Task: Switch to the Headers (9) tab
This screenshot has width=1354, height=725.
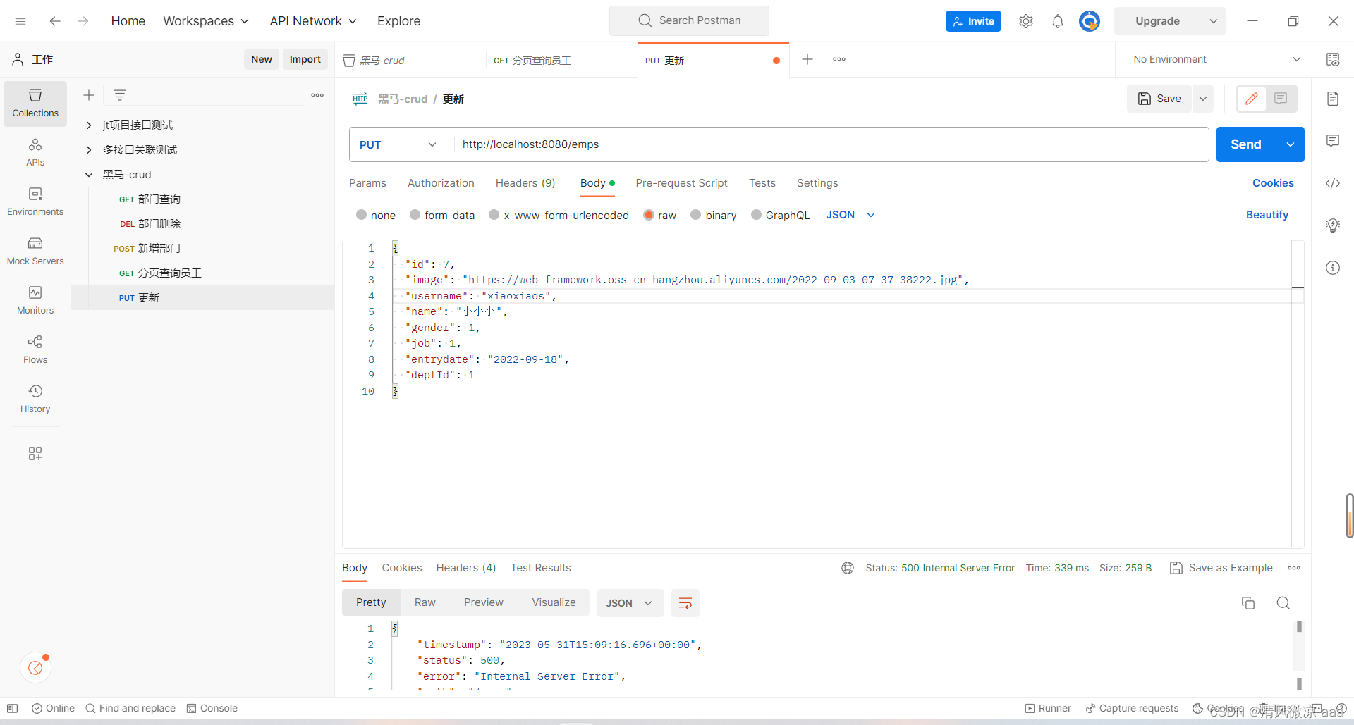Action: [525, 183]
